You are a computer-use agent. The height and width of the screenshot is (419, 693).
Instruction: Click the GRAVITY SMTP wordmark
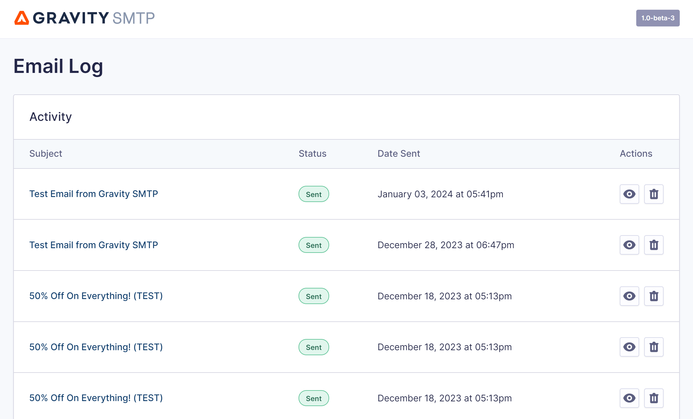point(94,18)
